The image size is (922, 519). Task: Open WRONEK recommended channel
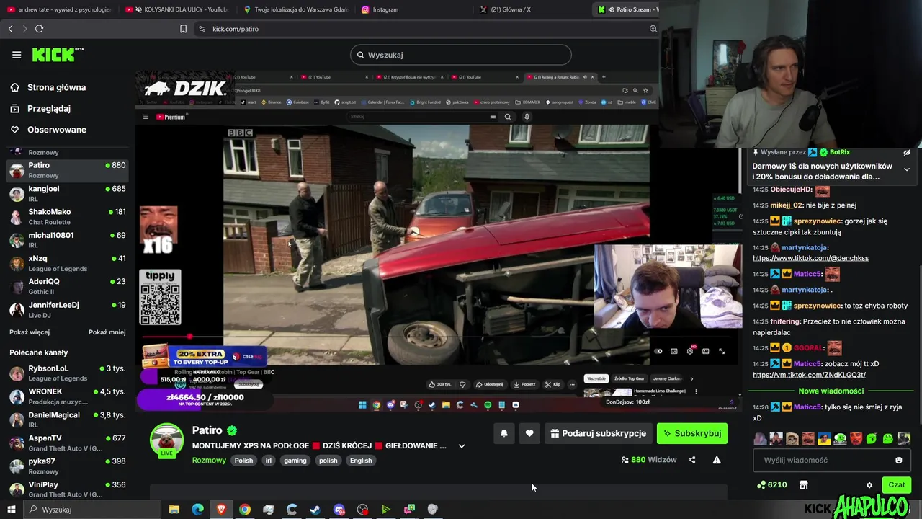click(x=68, y=396)
